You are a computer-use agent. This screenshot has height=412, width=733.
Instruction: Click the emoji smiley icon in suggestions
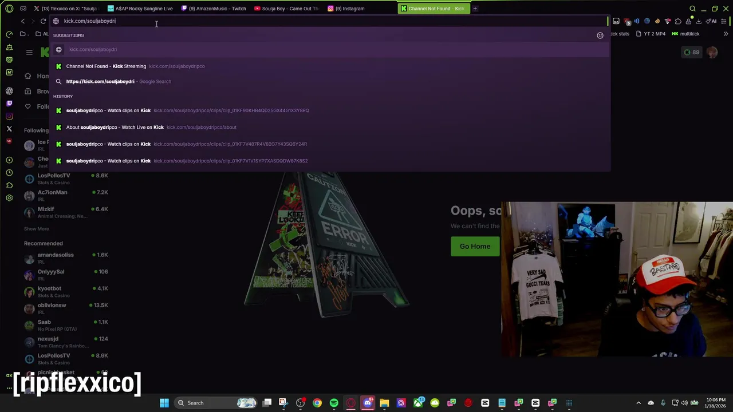point(600,35)
